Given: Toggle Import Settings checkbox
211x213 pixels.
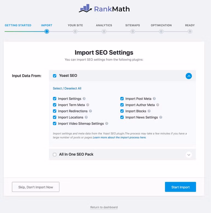Looking at the screenshot, I should (54, 99).
